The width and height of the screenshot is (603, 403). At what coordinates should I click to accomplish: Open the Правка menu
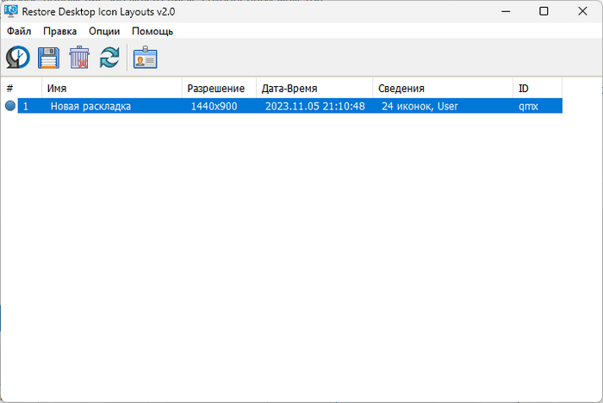pos(59,31)
